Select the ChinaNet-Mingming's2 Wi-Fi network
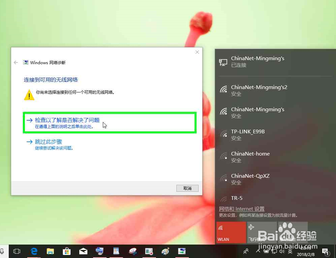The image size is (336, 258). click(x=276, y=90)
